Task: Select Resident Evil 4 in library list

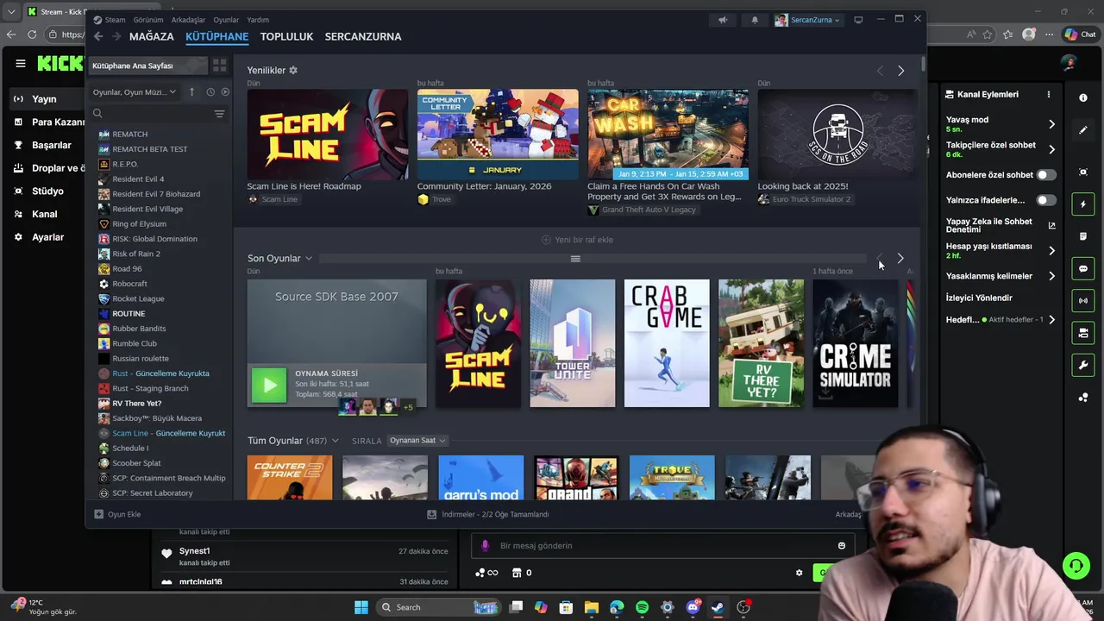Action: (138, 179)
